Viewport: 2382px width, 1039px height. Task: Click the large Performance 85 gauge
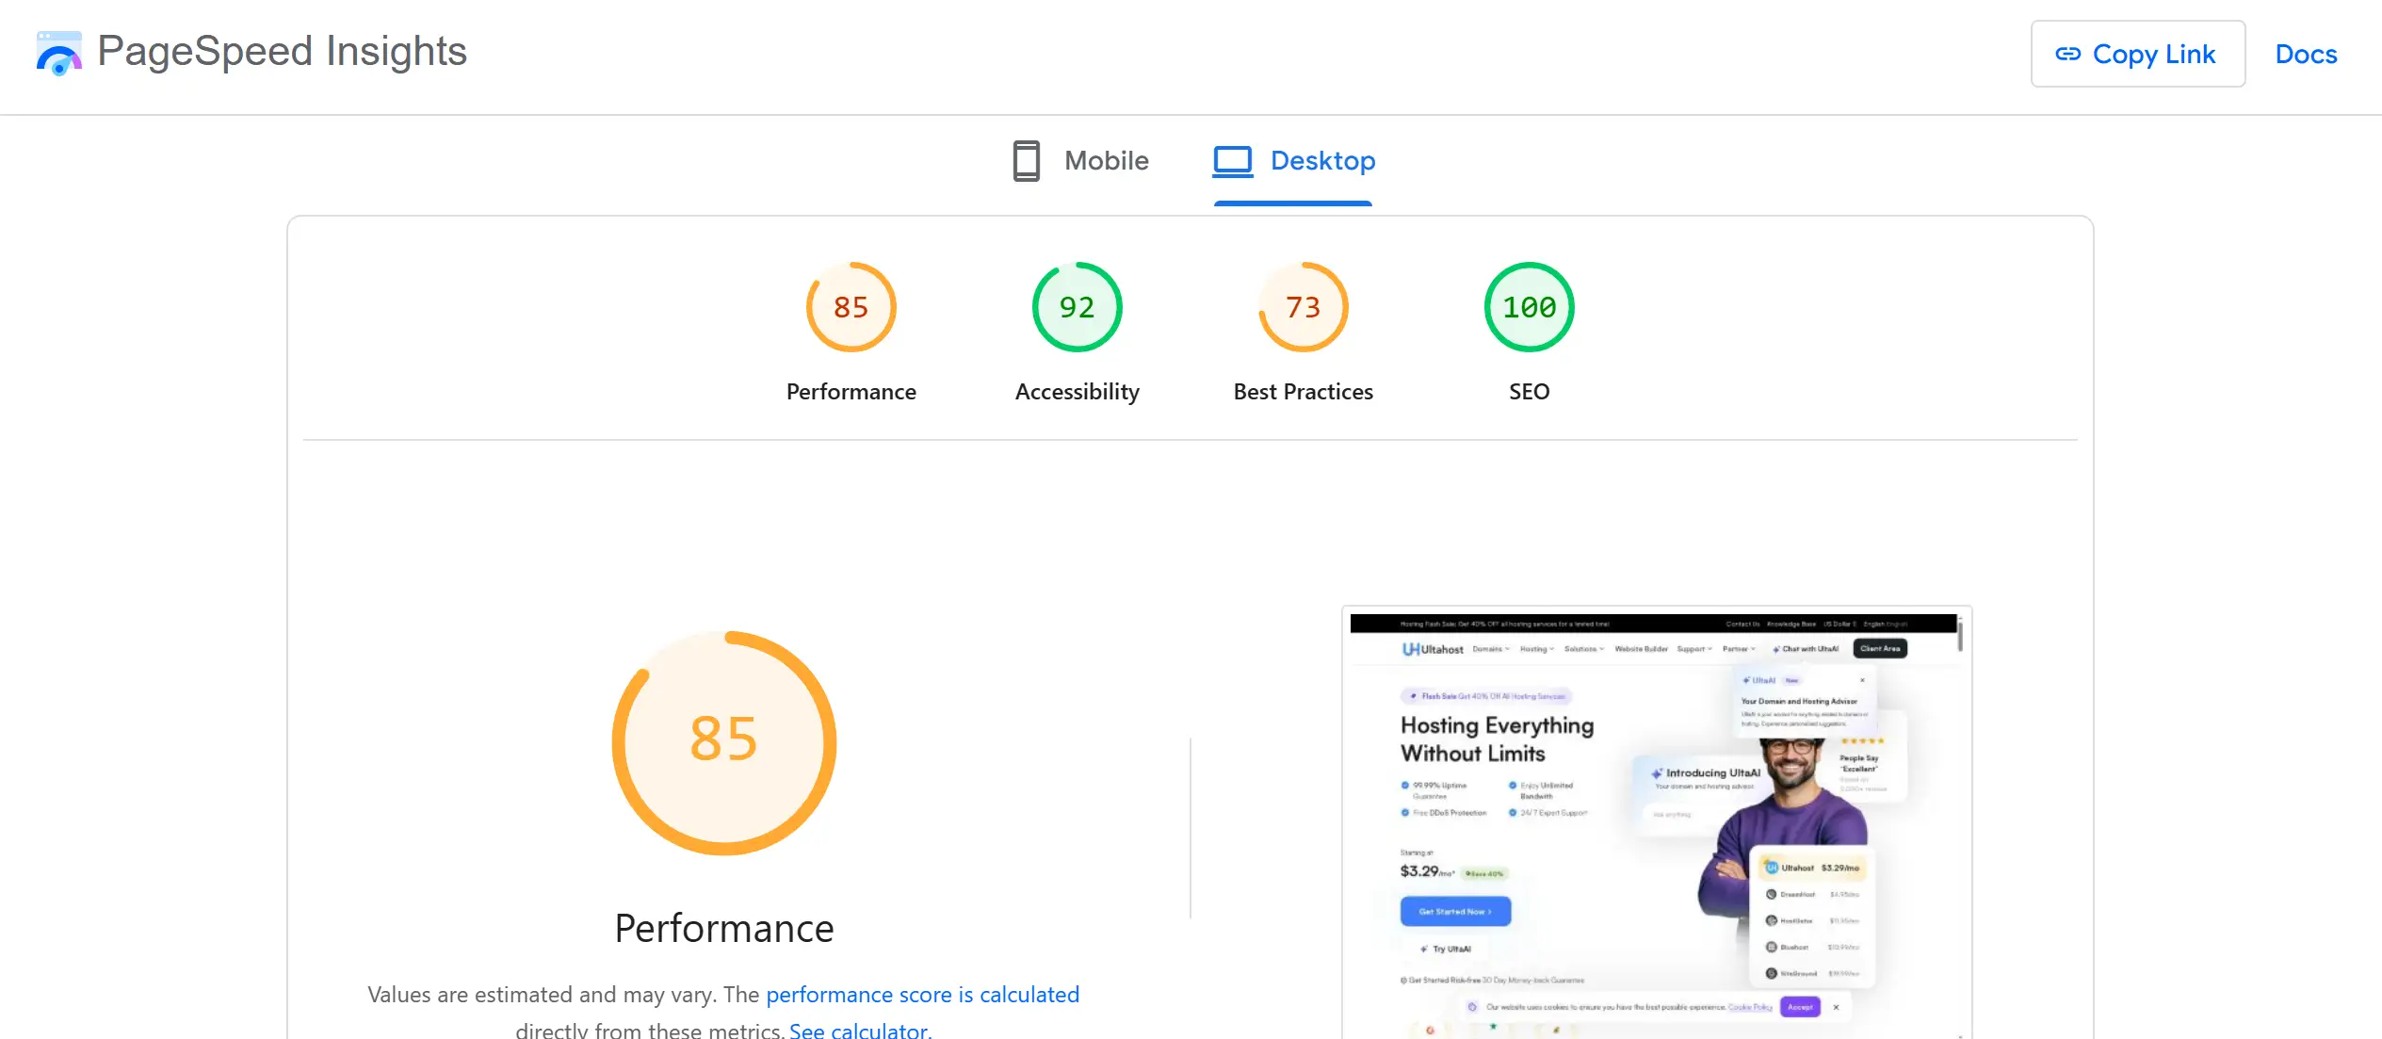tap(723, 742)
